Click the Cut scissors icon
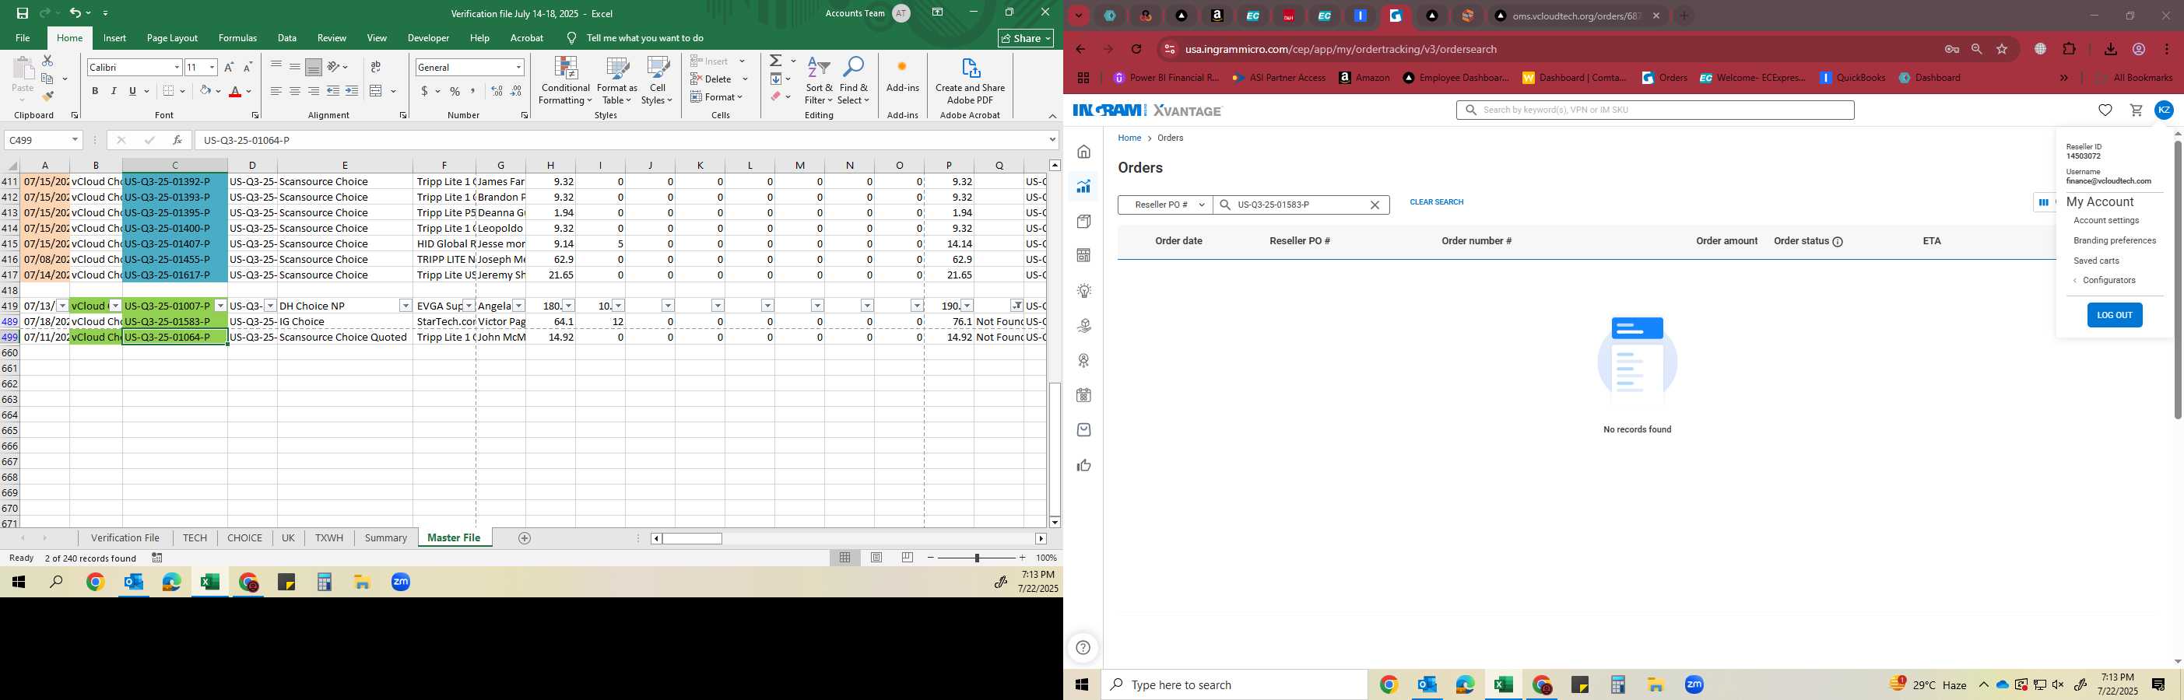 pyautogui.click(x=47, y=61)
